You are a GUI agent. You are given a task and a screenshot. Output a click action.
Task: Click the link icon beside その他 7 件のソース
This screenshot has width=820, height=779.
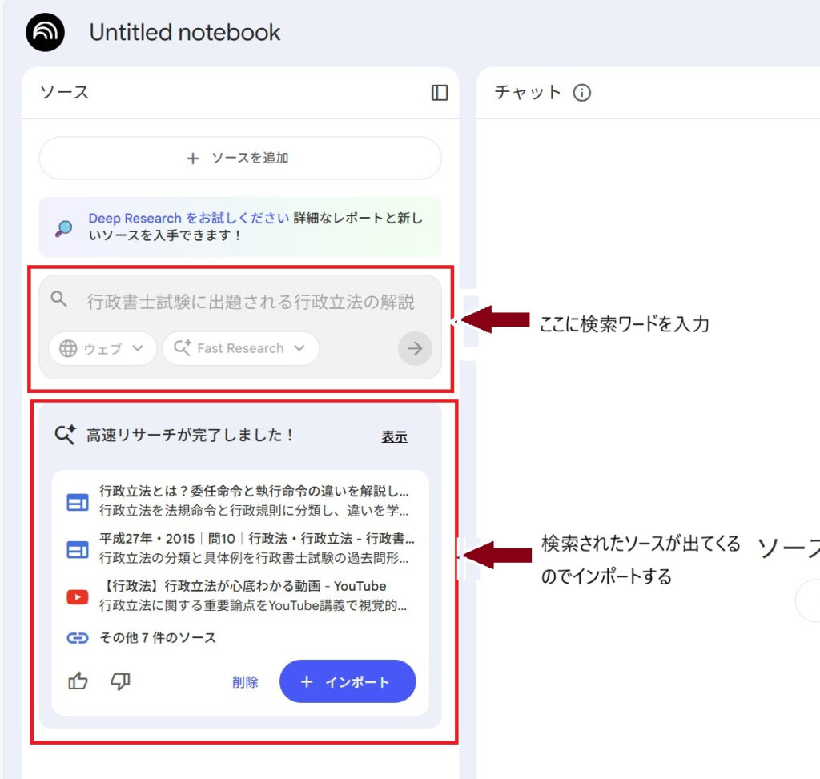point(78,638)
